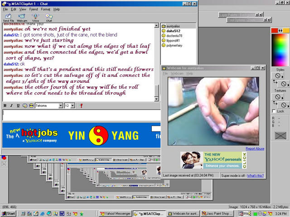Click the chat scrollbar up arrow

156,25
